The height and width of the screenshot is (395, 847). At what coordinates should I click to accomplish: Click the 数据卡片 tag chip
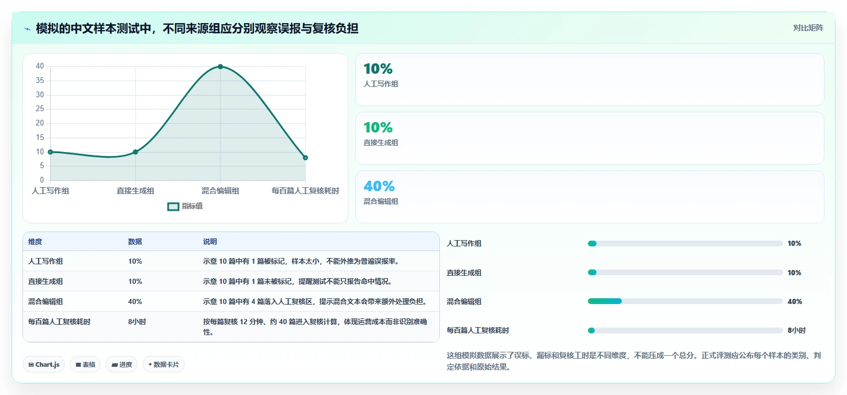click(164, 364)
